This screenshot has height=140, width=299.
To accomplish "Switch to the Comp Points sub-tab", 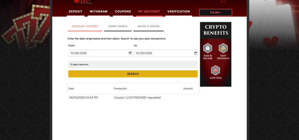I will pyautogui.click(x=118, y=27).
